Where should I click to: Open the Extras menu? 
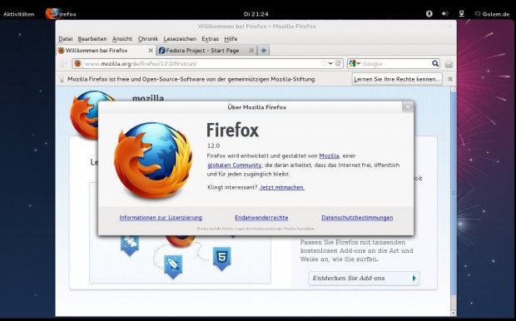tap(211, 39)
